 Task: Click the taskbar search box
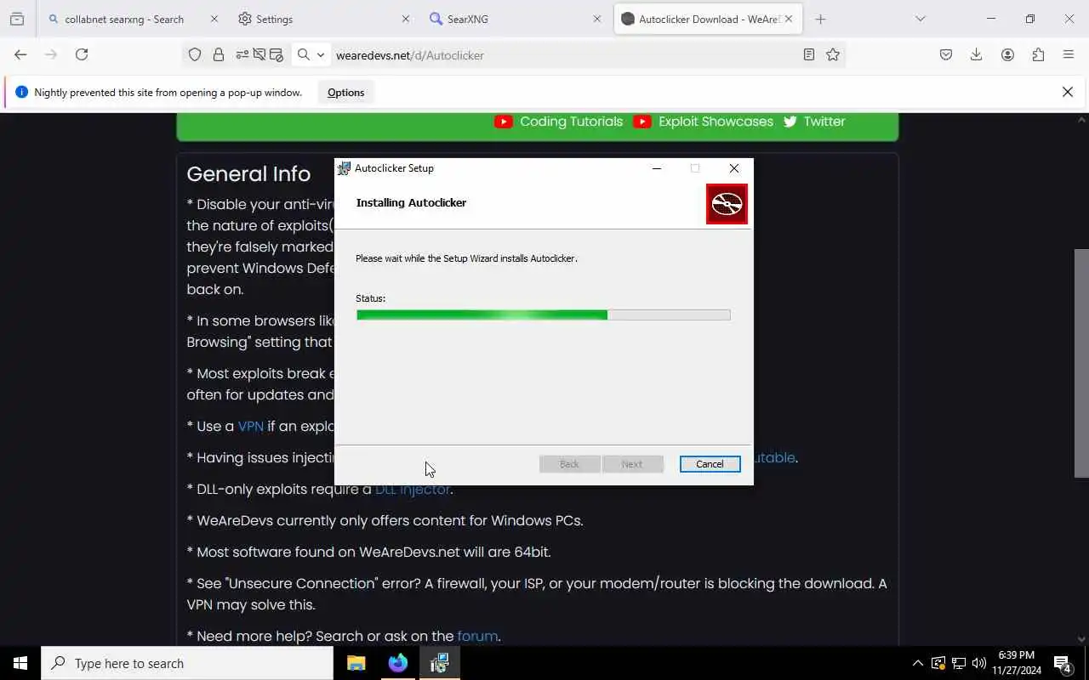pyautogui.click(x=187, y=663)
